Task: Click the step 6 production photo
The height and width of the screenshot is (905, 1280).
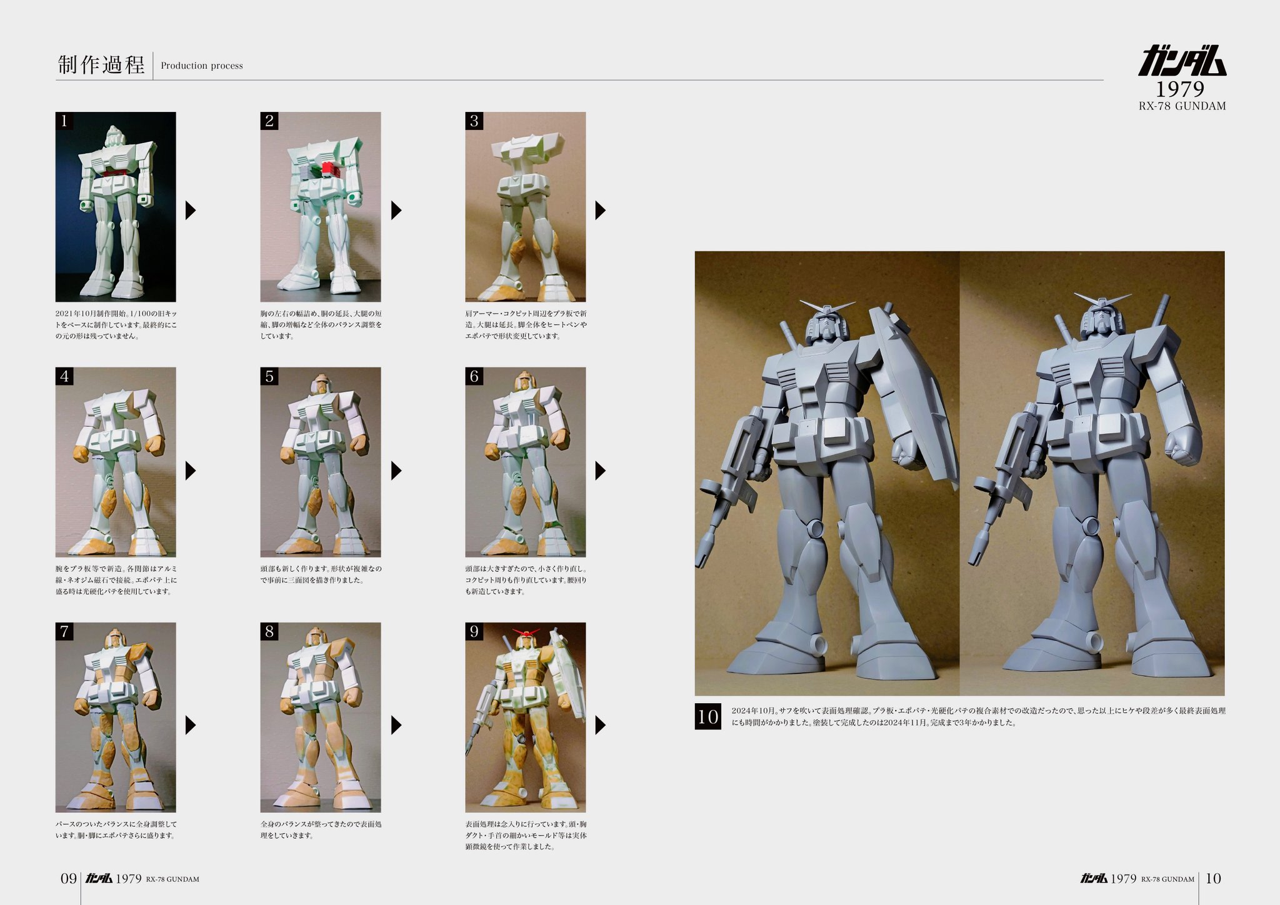Action: click(x=525, y=462)
